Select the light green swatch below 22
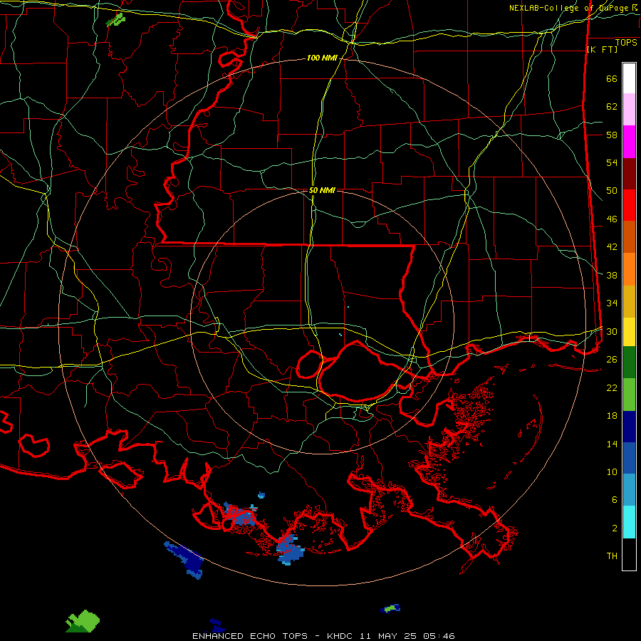 click(629, 395)
